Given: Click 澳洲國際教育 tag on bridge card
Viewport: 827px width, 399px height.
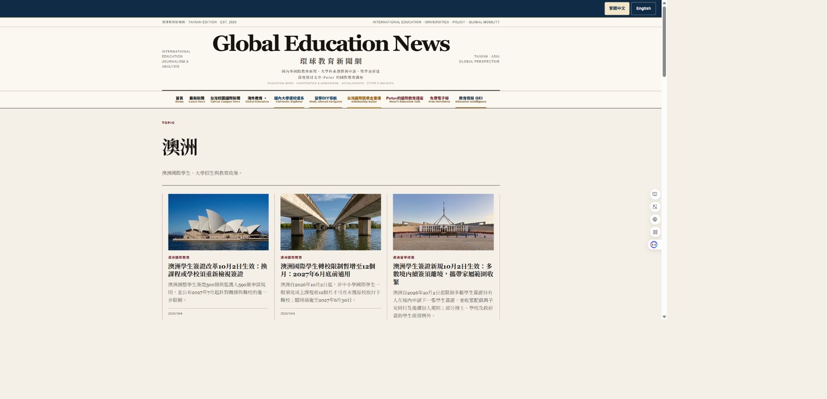Looking at the screenshot, I should (291, 257).
